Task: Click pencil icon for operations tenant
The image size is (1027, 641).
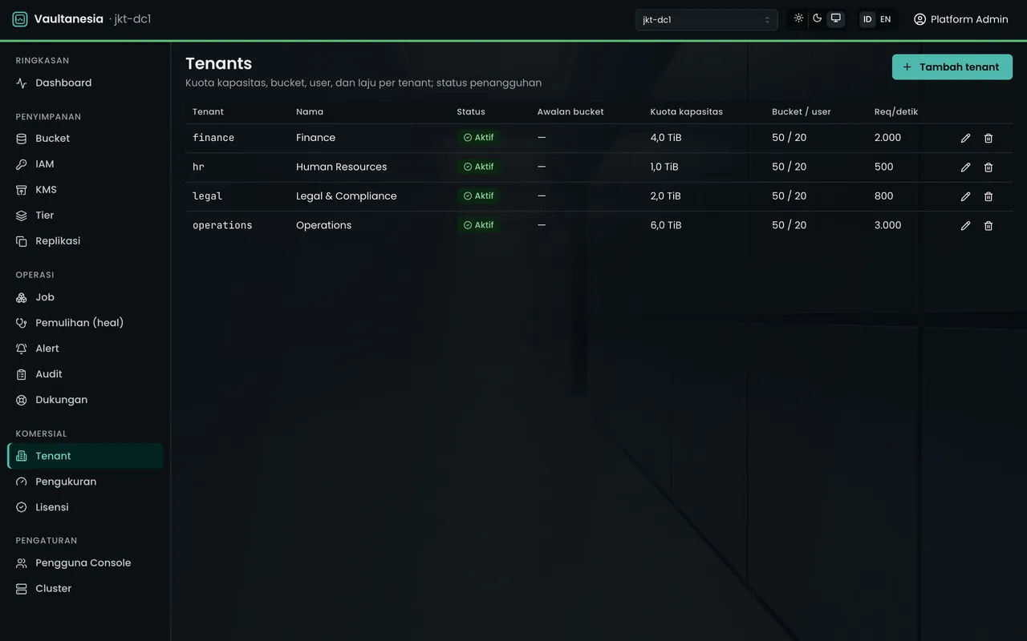Action: [x=965, y=225]
